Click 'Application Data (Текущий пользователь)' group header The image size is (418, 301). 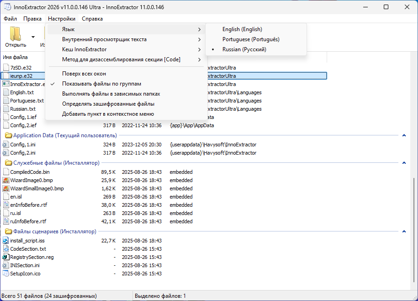click(65, 135)
